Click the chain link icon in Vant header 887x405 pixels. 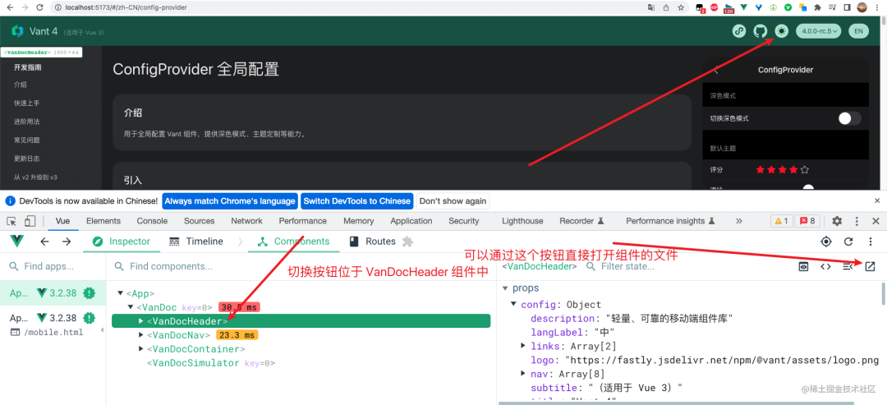tap(739, 31)
